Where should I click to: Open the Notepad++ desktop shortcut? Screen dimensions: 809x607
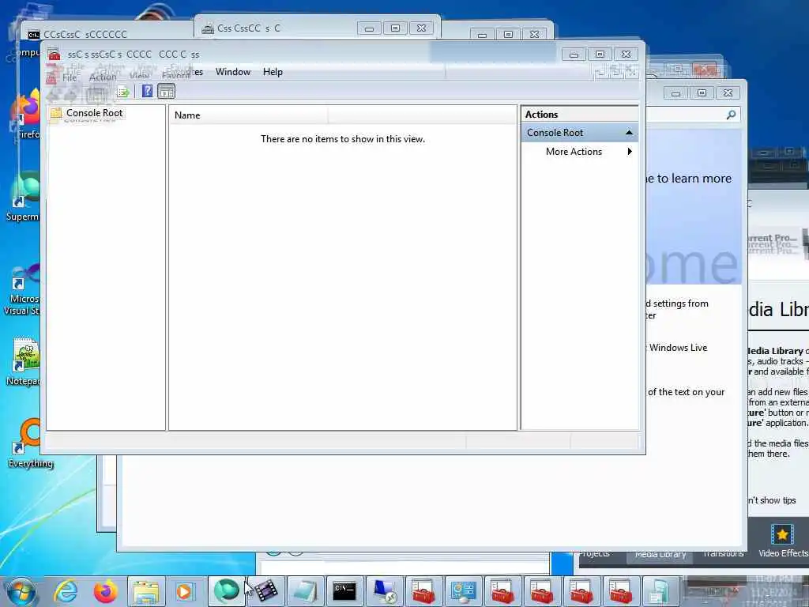[24, 363]
